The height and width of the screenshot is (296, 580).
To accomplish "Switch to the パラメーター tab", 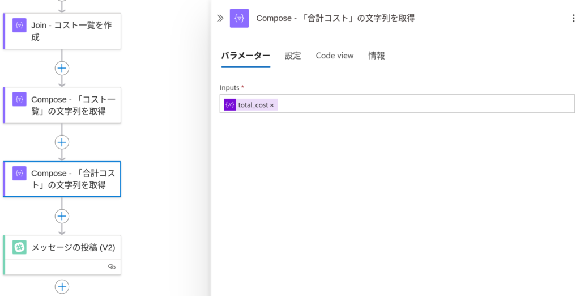I will (246, 56).
